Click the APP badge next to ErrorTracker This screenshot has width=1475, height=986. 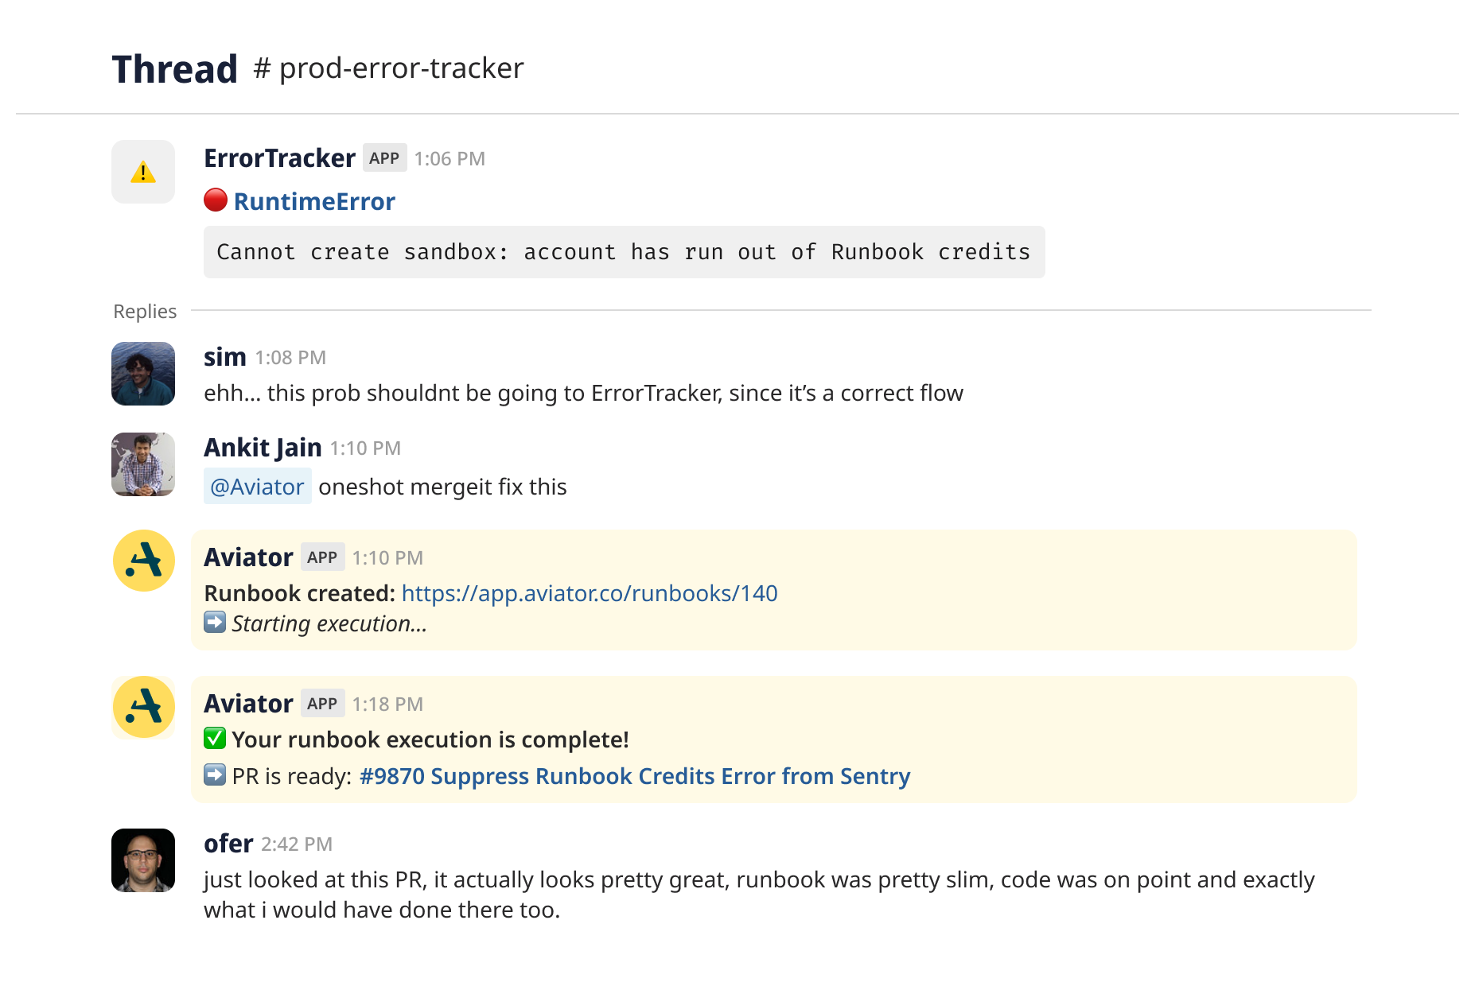click(x=384, y=157)
